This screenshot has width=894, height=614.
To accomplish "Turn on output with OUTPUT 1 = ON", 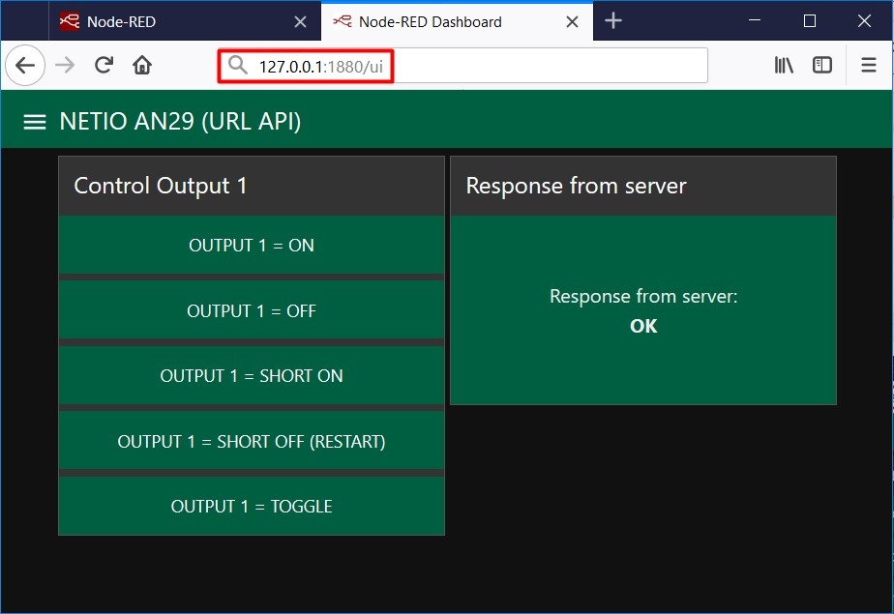I will pos(252,245).
